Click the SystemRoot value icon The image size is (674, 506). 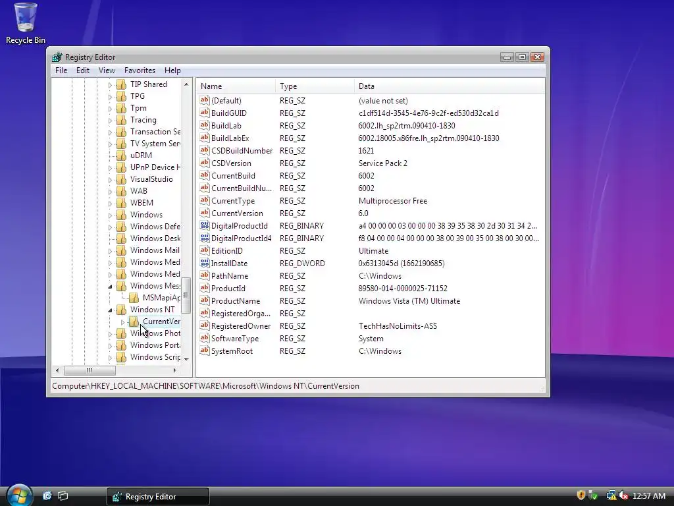coord(205,351)
